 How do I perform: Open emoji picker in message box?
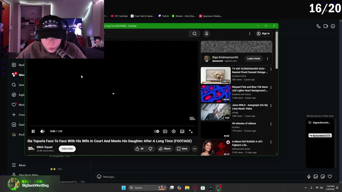click(99, 177)
